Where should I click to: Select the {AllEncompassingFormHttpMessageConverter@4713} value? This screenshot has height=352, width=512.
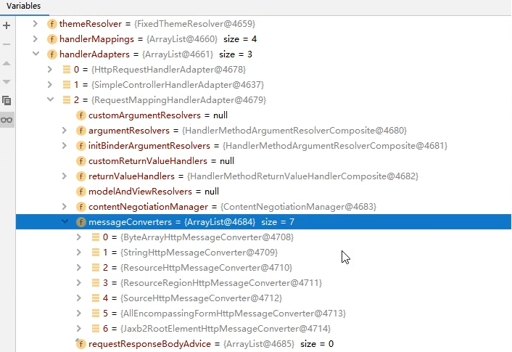point(233,314)
